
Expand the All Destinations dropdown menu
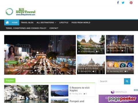(x=46, y=23)
